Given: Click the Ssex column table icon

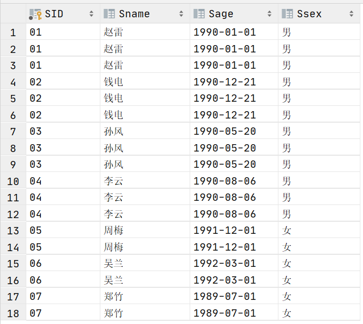Looking at the screenshot, I should click(x=287, y=14).
